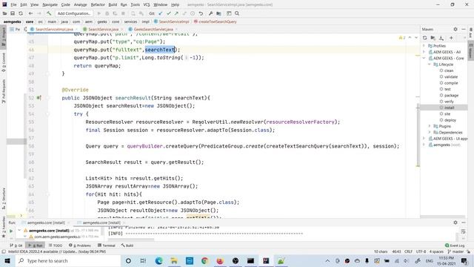Hide the Maven panel with the minimize icon
The width and height of the screenshot is (474, 267).
coord(464,29)
